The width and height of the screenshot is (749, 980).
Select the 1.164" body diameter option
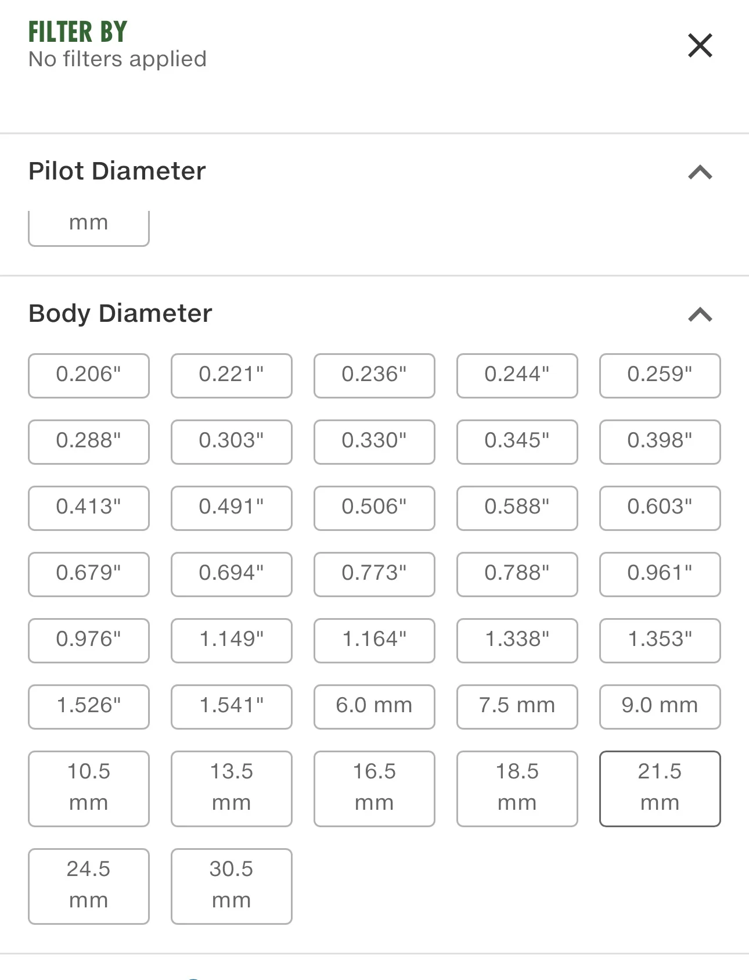click(375, 641)
